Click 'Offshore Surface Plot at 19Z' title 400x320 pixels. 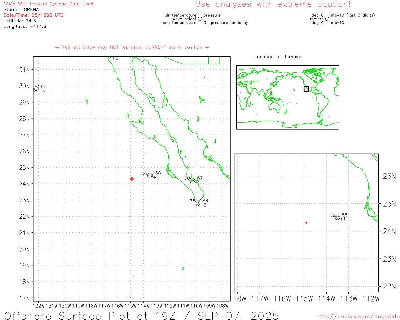click(x=90, y=316)
